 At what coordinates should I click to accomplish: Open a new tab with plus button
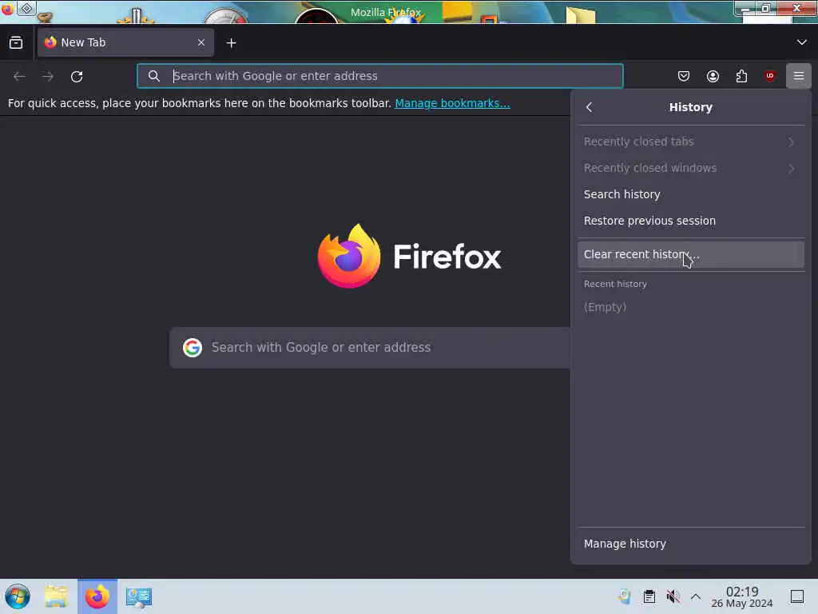click(x=231, y=43)
